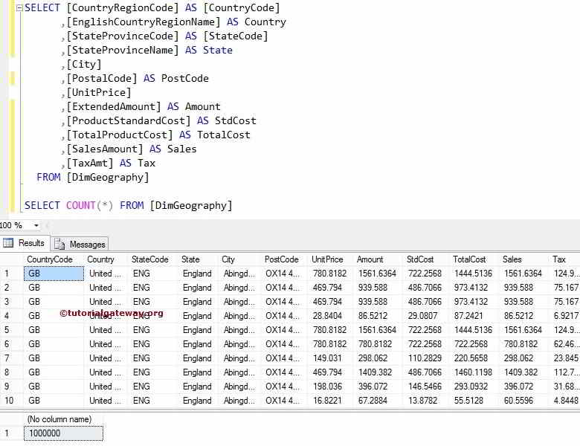Click [EnglishCountryRegionName] in the query
Viewport: 580px width, 446px height.
(144, 22)
